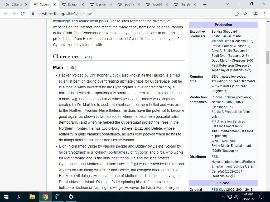The height and width of the screenshot is (202, 270).
Task: Show hidden system tray icons
Action: point(223,197)
